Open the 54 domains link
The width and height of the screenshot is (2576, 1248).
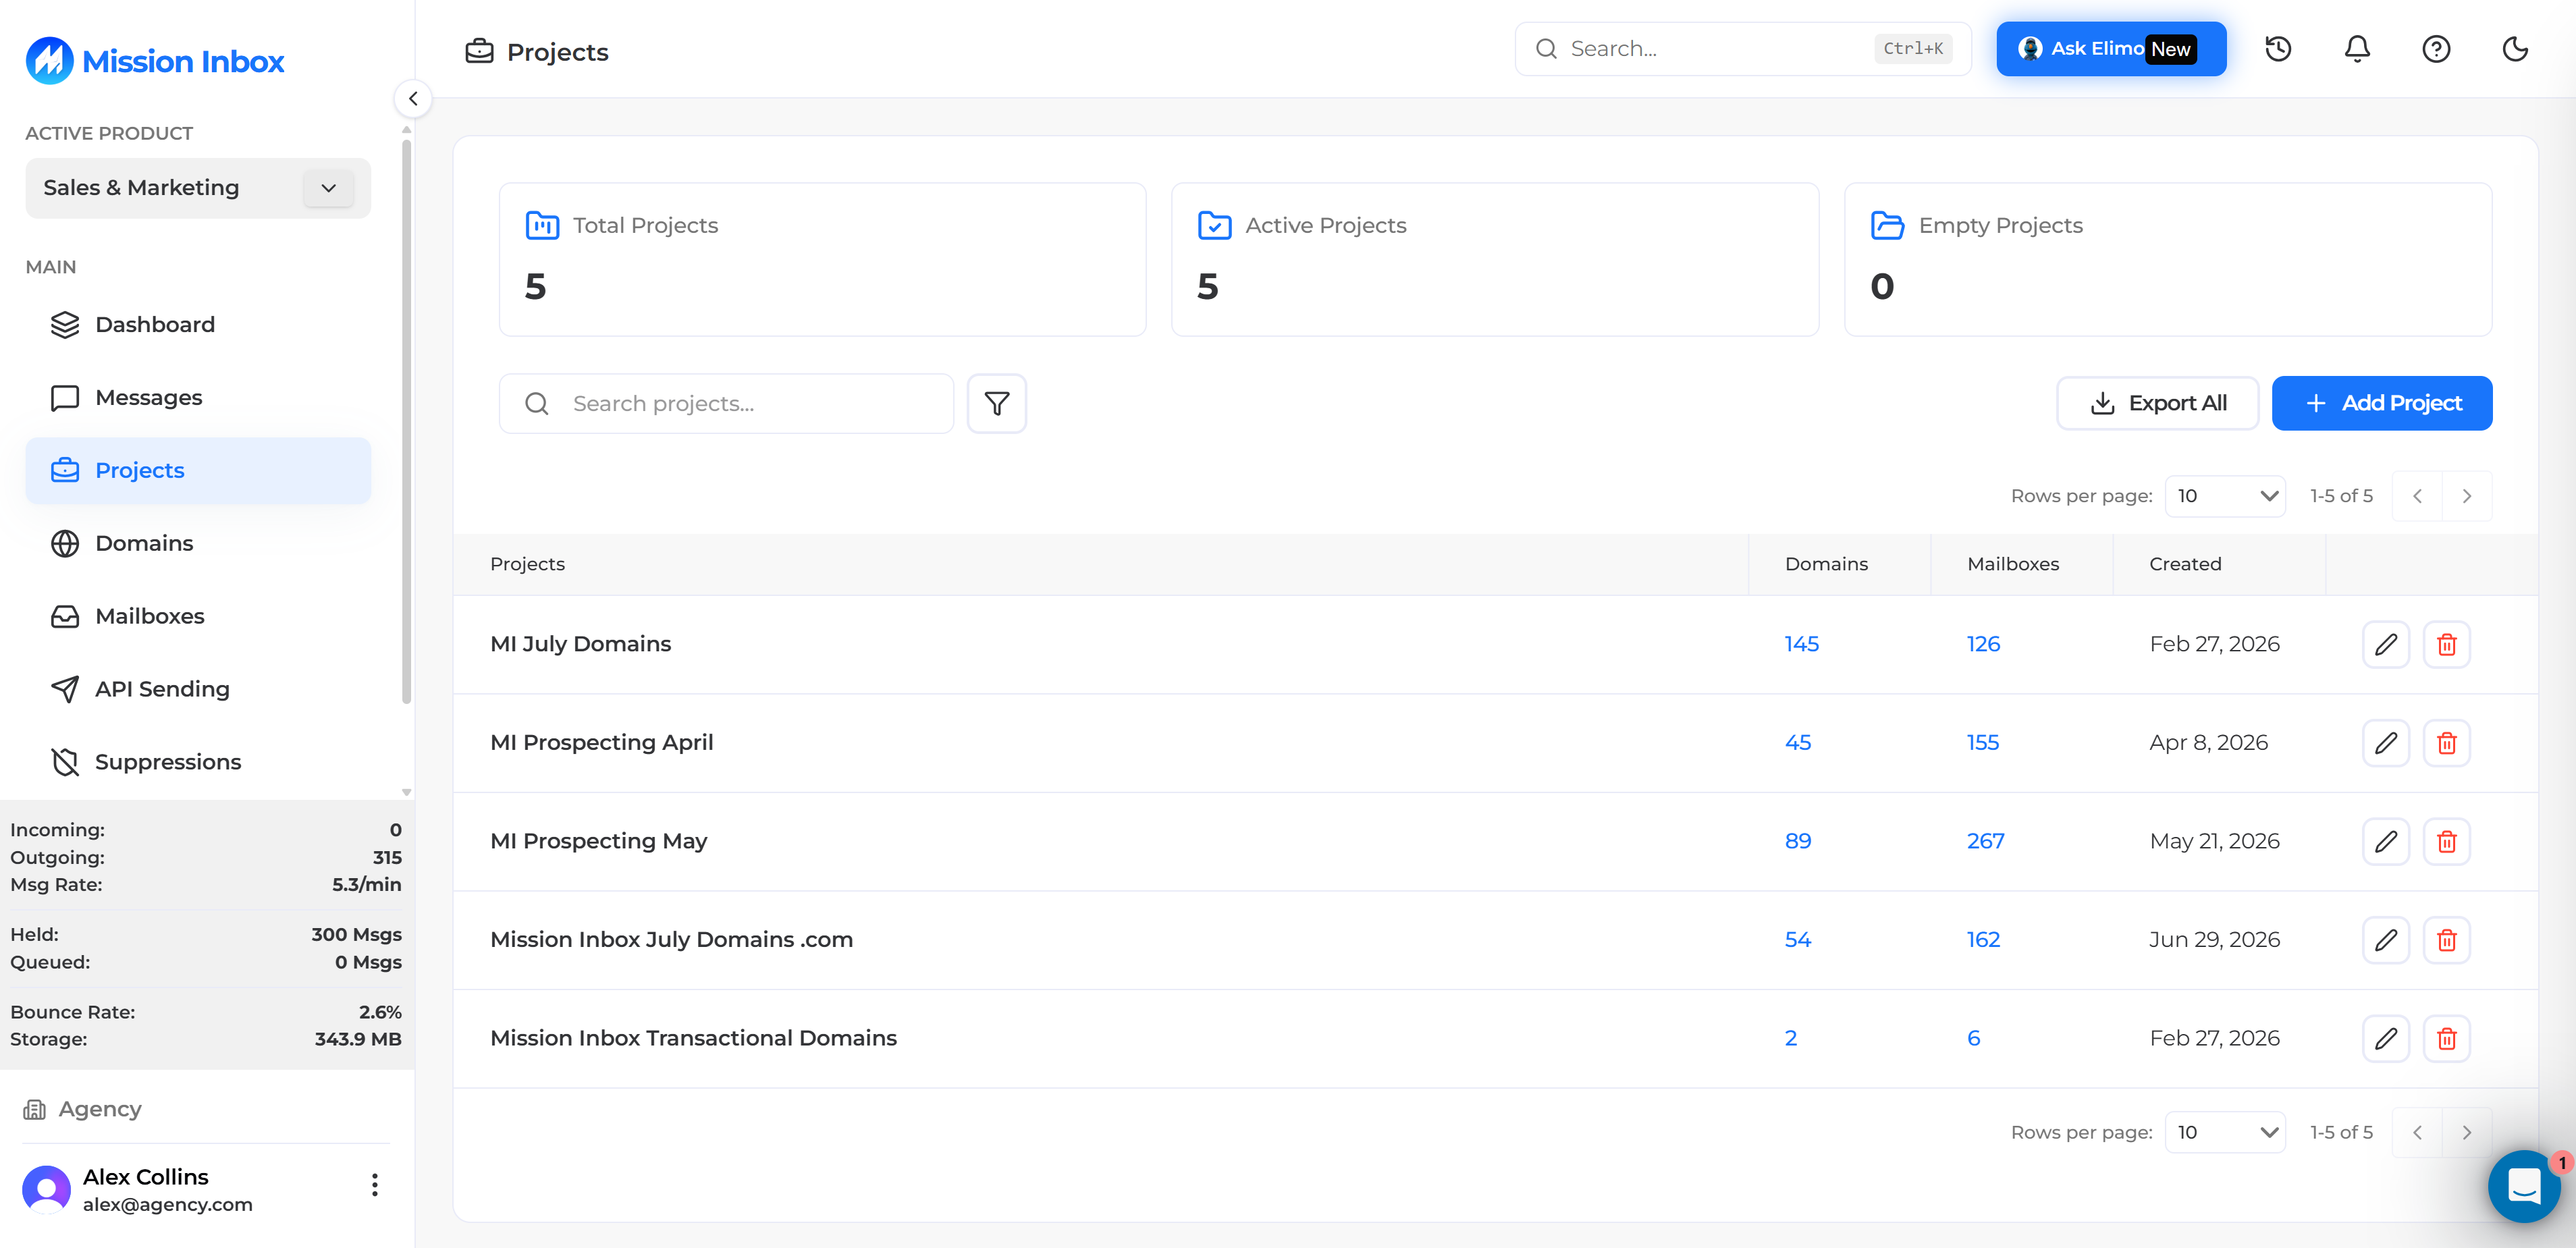[1797, 940]
